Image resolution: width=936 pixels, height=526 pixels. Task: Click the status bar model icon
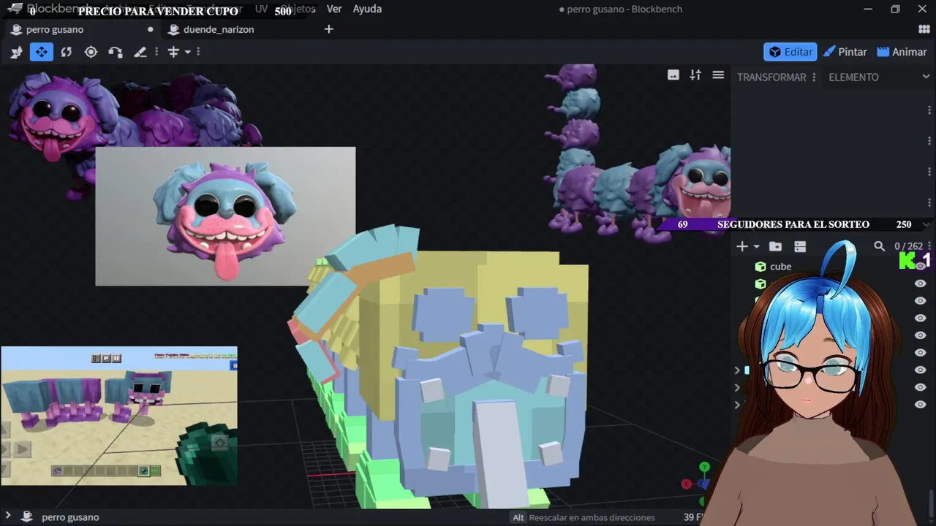26,517
